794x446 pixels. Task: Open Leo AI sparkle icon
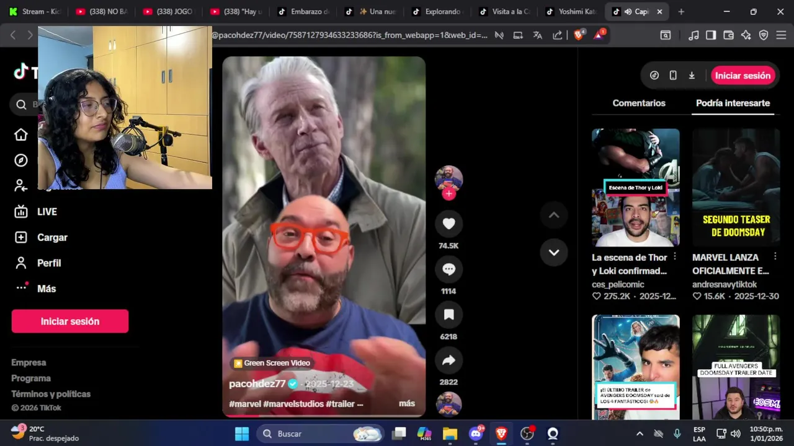pyautogui.click(x=746, y=35)
